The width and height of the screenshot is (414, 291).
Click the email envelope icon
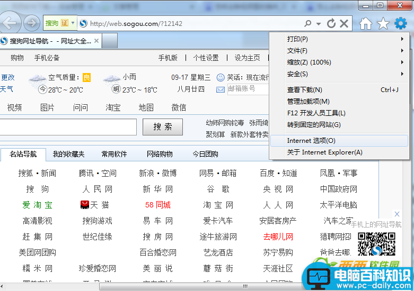pyautogui.click(x=221, y=89)
